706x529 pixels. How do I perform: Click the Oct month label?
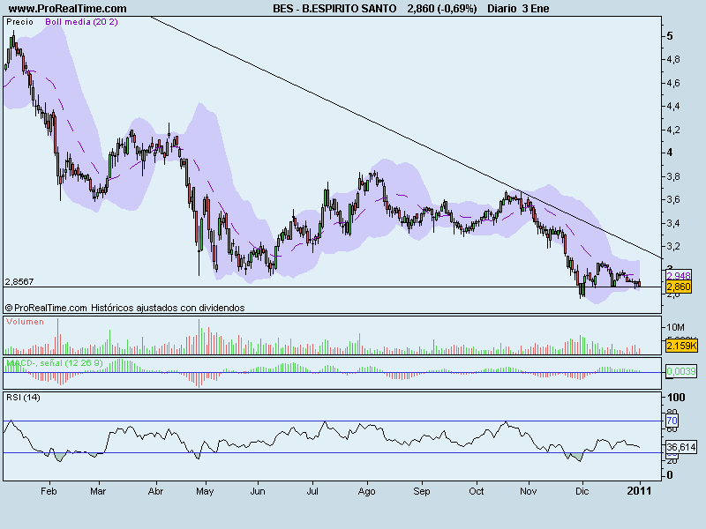(x=477, y=491)
